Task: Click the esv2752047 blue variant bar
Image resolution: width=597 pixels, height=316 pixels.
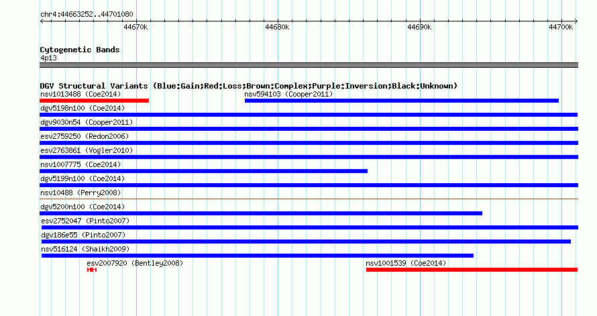Action: coord(310,227)
